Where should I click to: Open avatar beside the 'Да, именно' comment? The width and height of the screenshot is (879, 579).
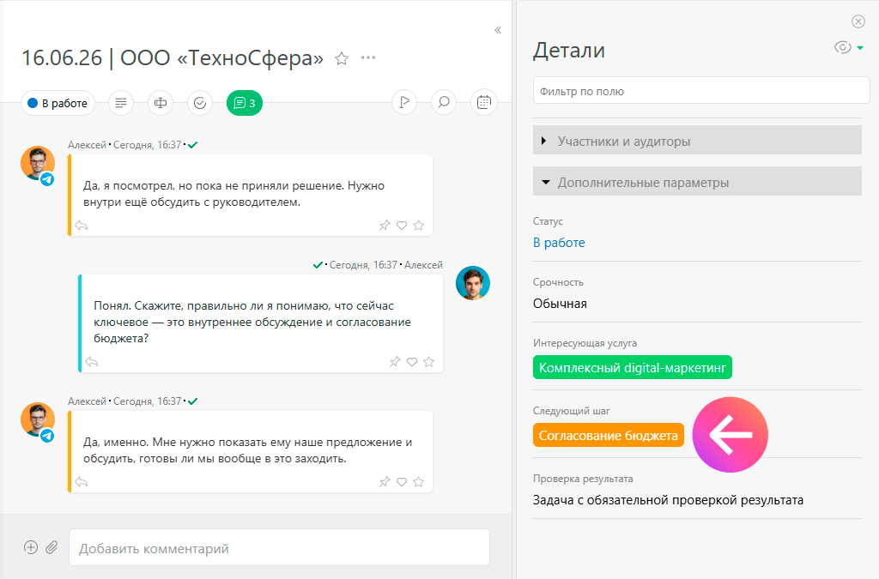(38, 420)
